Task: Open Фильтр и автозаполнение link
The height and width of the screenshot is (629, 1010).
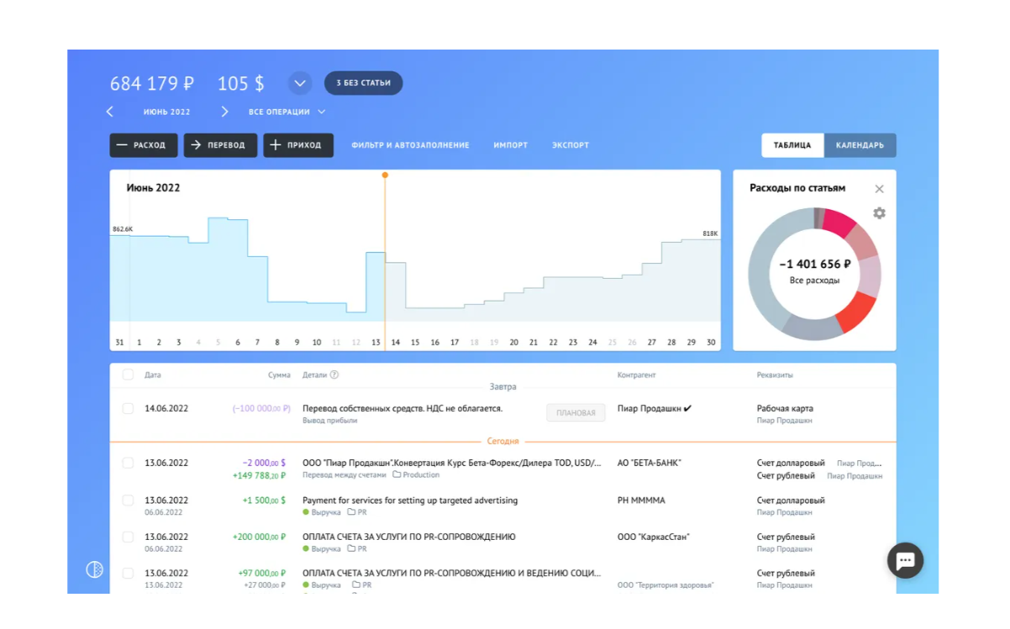Action: tap(410, 145)
